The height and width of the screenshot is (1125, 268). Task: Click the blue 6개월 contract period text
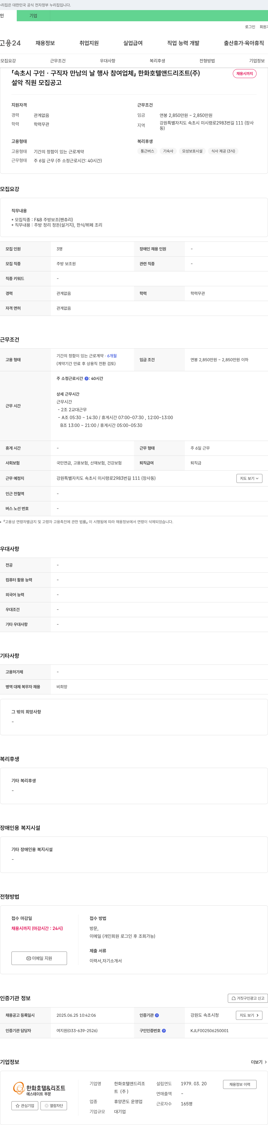pyautogui.click(x=112, y=356)
